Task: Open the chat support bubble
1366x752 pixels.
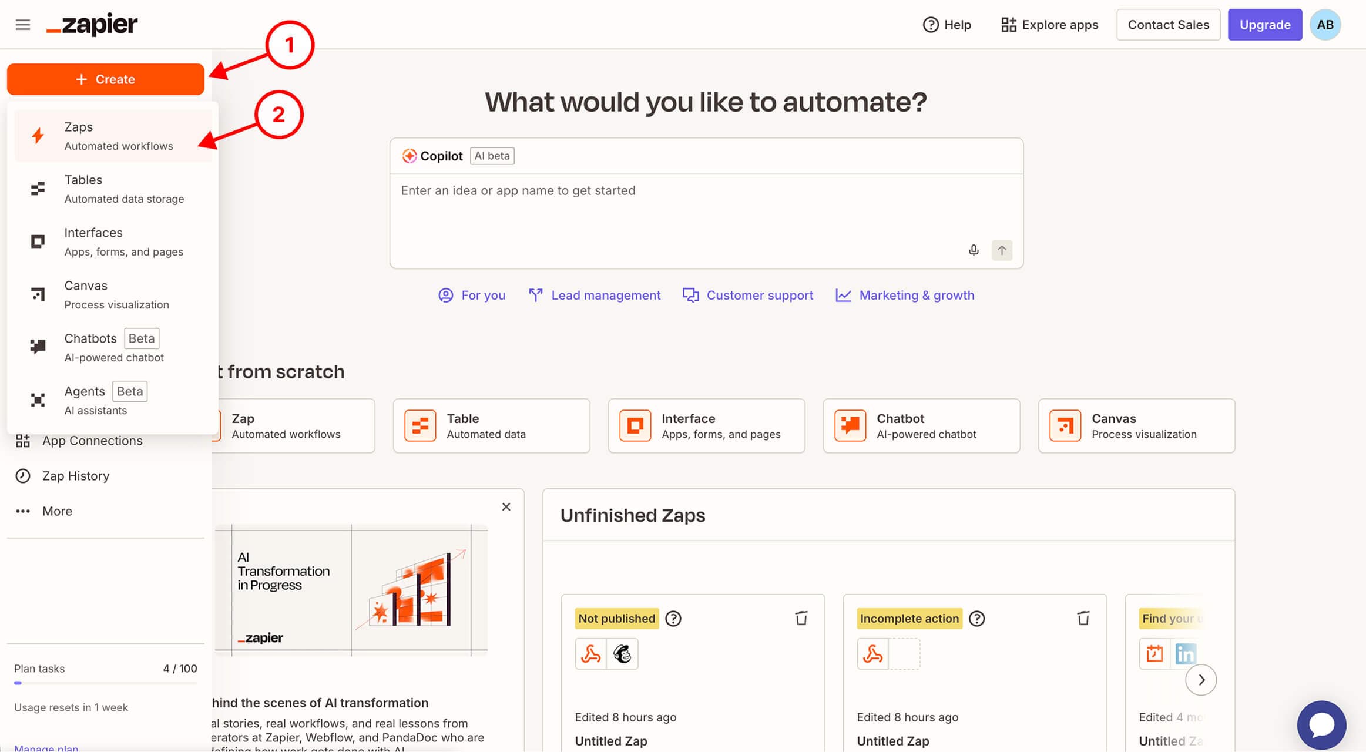Action: [x=1321, y=724]
